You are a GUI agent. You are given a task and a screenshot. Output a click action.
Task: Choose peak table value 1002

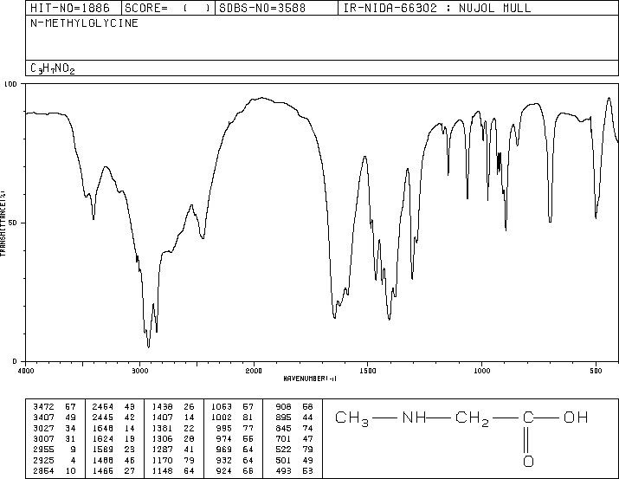pos(222,418)
